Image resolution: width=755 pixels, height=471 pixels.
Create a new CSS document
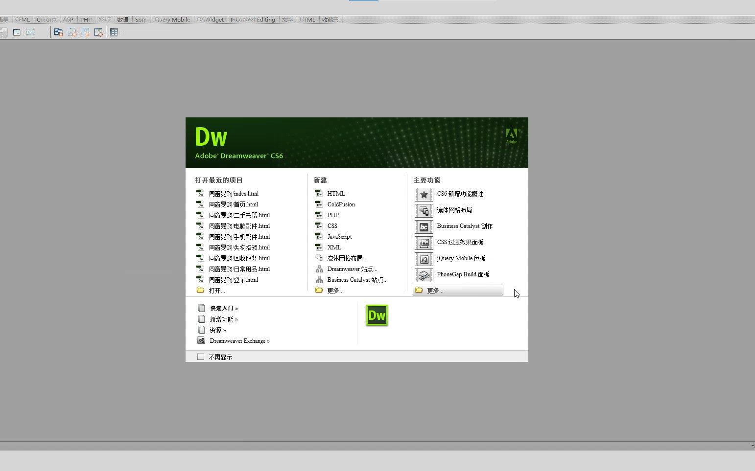[332, 226]
